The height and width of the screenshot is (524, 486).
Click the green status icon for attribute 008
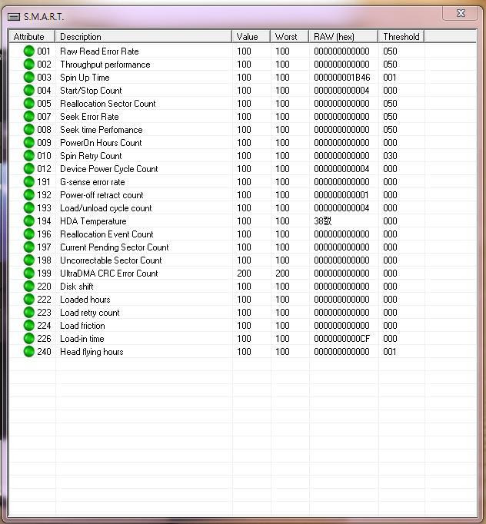click(29, 129)
